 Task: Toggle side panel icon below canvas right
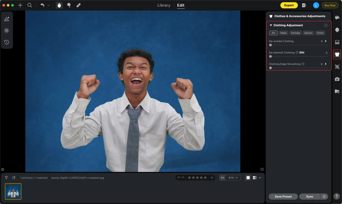[x=262, y=169]
